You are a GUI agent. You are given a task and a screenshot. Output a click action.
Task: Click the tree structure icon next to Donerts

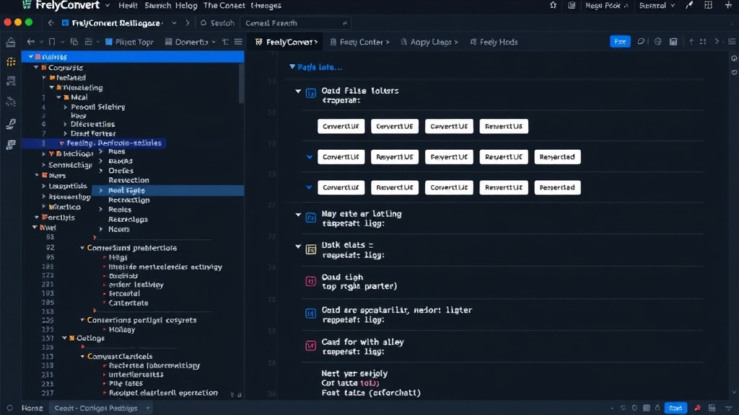pyautogui.click(x=225, y=42)
